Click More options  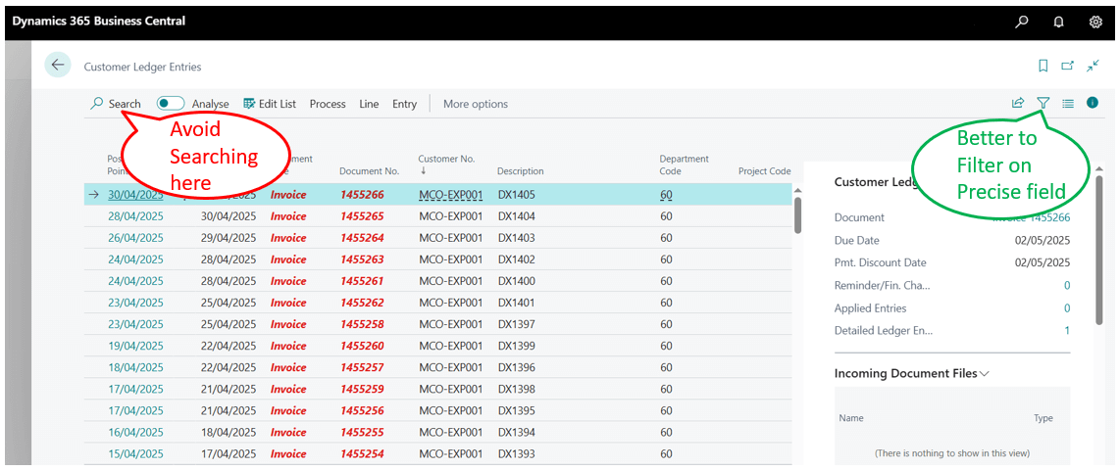(x=476, y=104)
